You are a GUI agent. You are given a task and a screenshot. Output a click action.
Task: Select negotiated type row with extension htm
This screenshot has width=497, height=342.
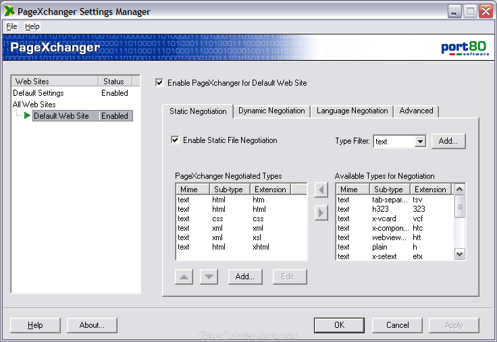(241, 200)
